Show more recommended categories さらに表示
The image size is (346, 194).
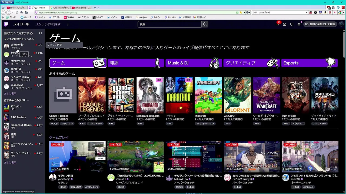point(10,162)
